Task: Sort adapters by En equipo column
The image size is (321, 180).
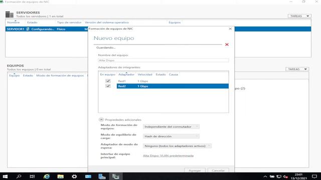Action: point(108,74)
